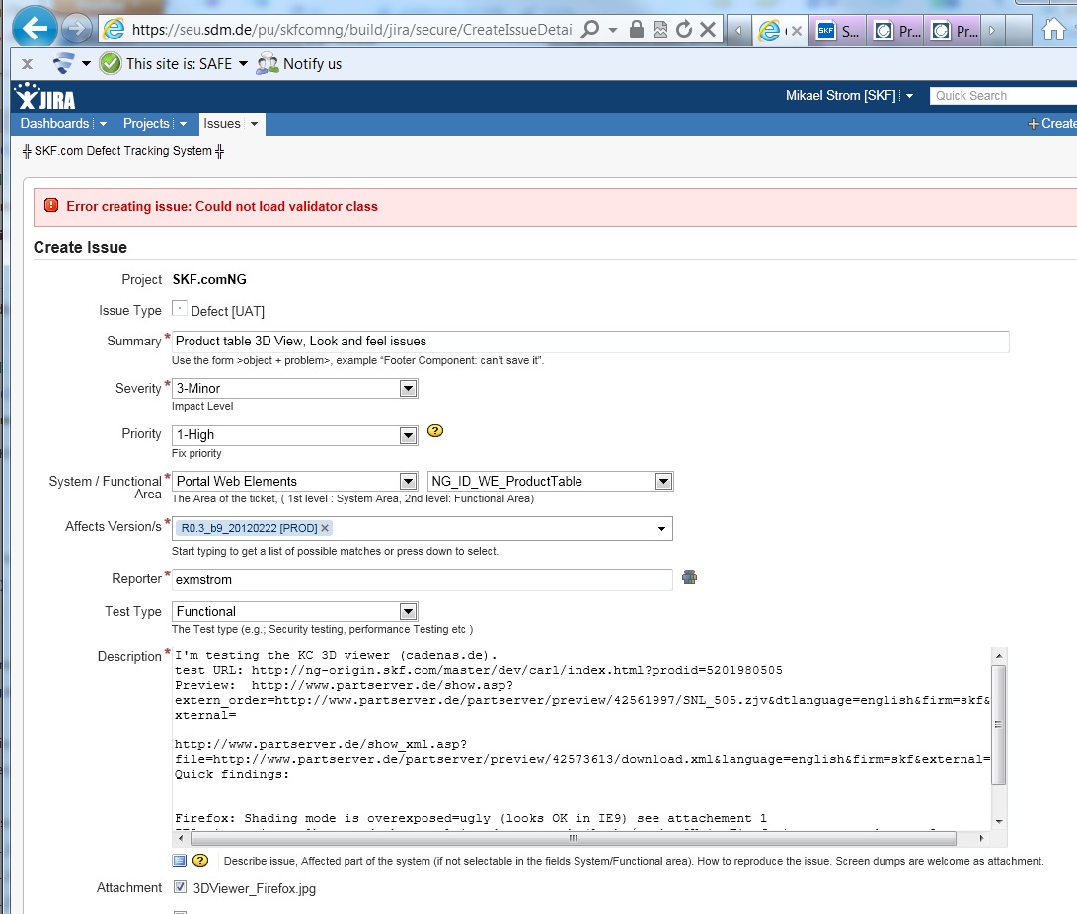The height and width of the screenshot is (914, 1077).
Task: Click the search magnifier in address bar
Action: (590, 29)
